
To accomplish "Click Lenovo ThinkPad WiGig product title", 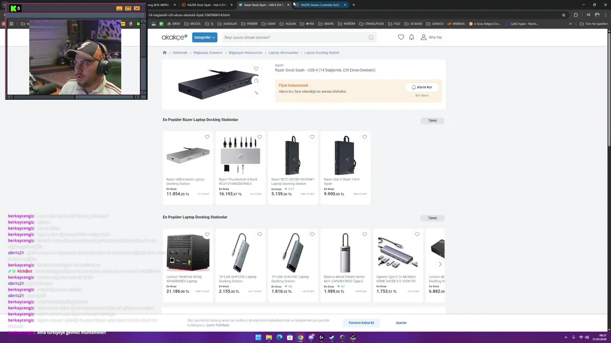I will 184,279.
